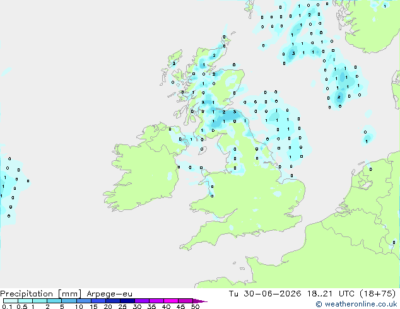Click the "50" legend label
Viewport: 400px width, 309px height.
tap(195, 306)
